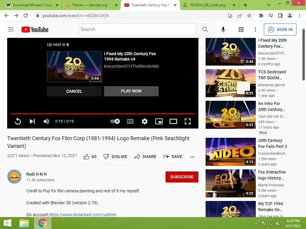Start voice search with the microphone
Viewport: 306px width, 229px height.
(223, 30)
